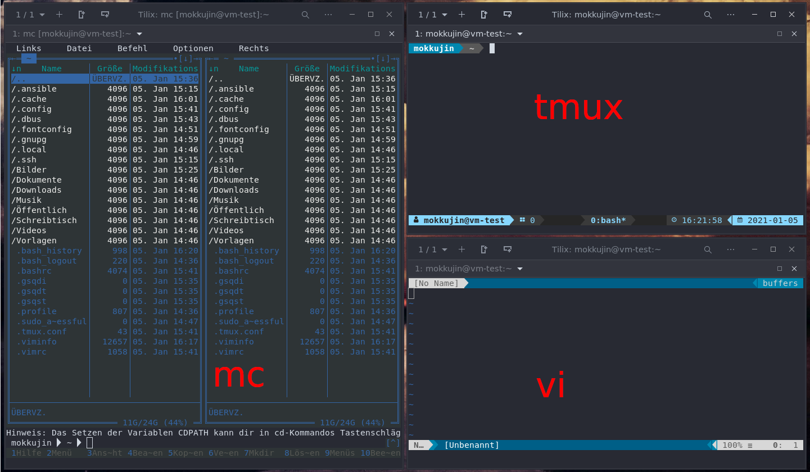Open search in the vi Tilix window
Image resolution: width=810 pixels, height=472 pixels.
(708, 249)
